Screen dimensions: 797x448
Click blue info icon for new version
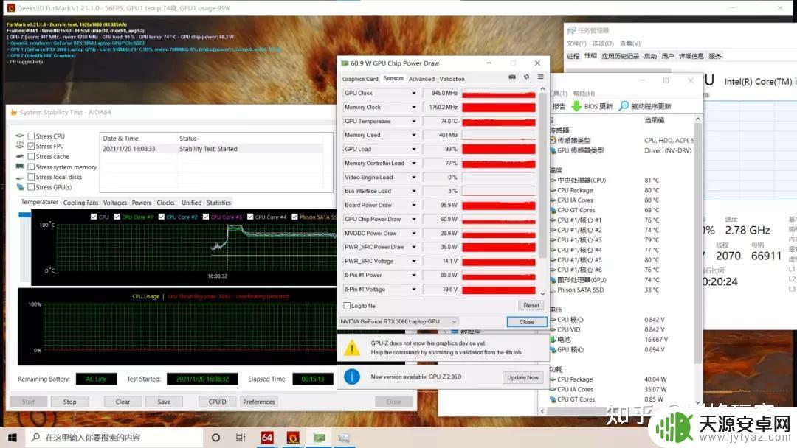352,377
